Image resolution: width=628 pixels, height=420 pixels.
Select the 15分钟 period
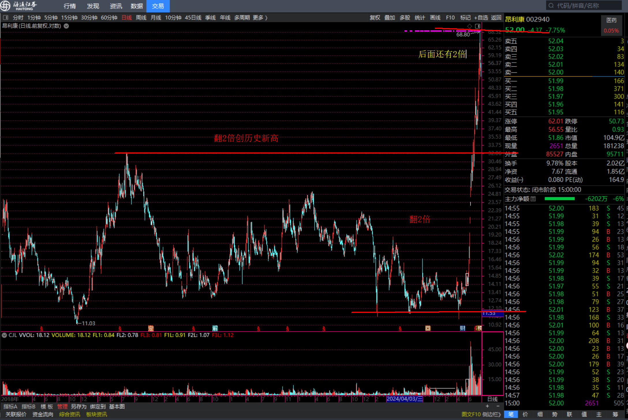click(69, 18)
